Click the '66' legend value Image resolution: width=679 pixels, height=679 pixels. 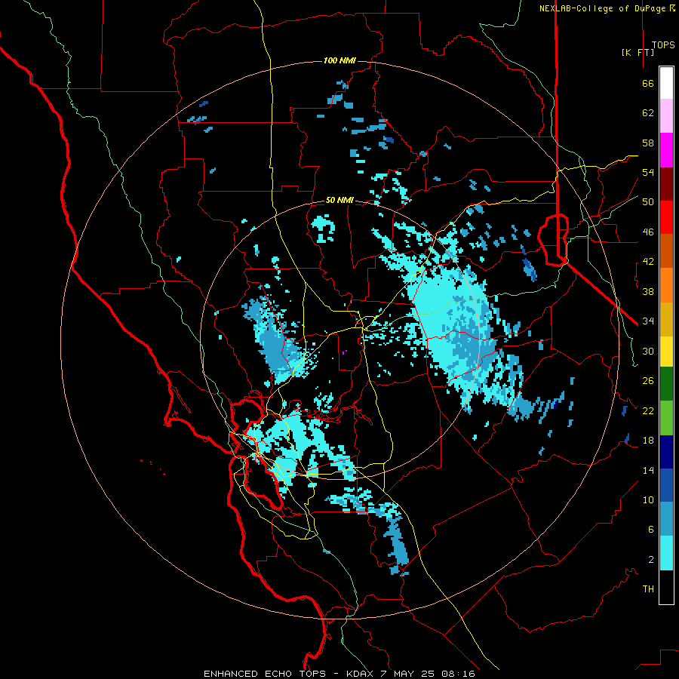click(648, 83)
